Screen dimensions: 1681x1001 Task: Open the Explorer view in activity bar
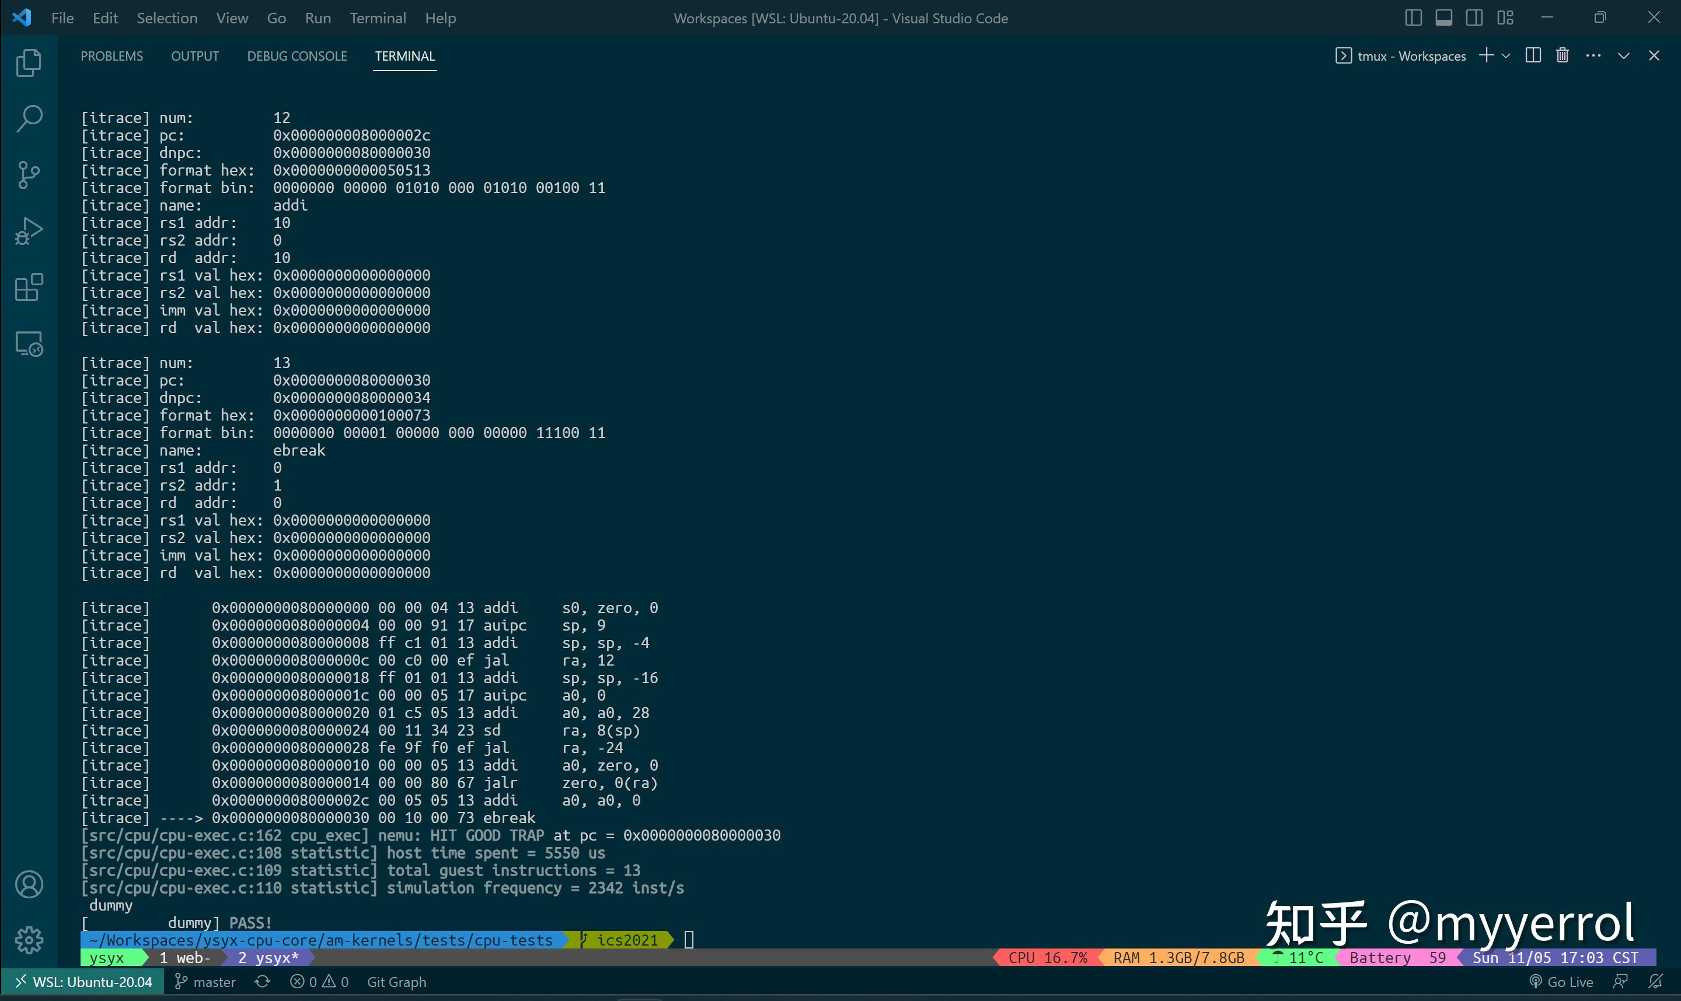point(29,63)
